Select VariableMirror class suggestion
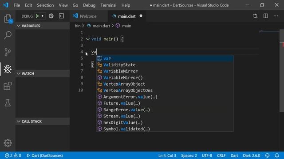 (165, 71)
